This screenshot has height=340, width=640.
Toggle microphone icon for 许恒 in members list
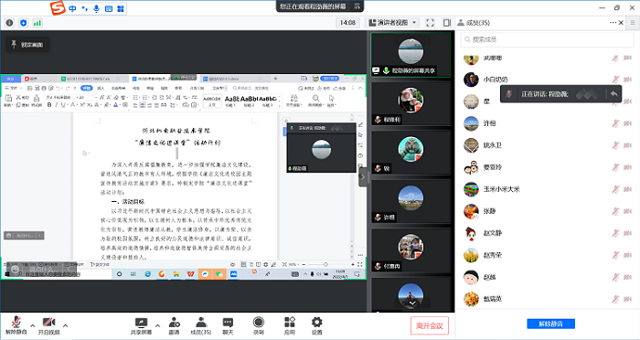pyautogui.click(x=615, y=123)
